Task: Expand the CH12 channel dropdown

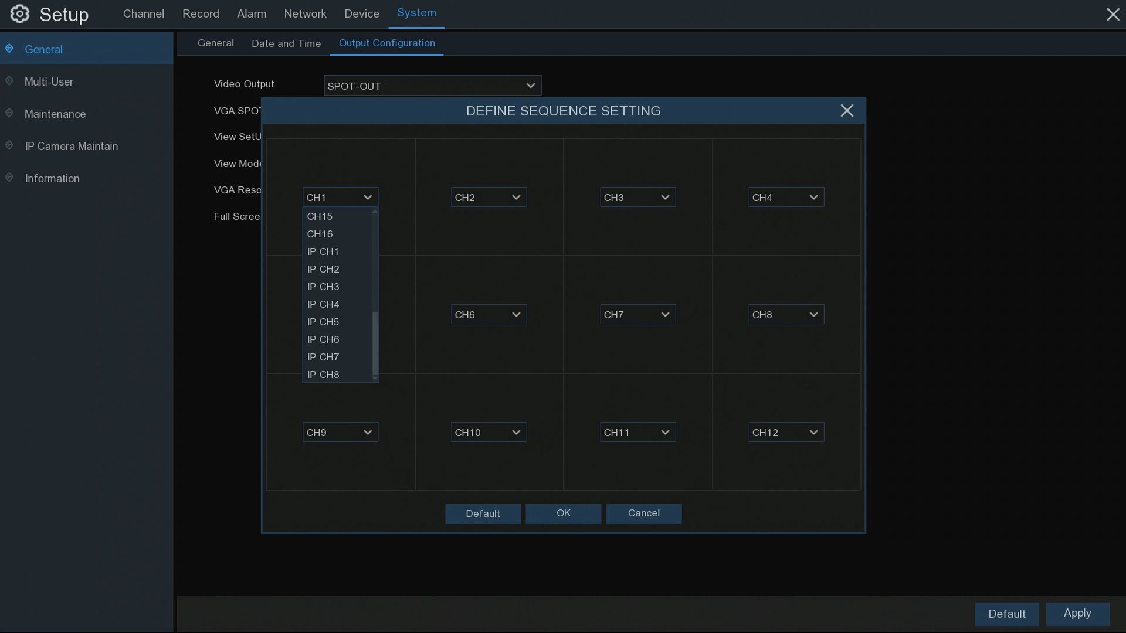Action: point(786,433)
